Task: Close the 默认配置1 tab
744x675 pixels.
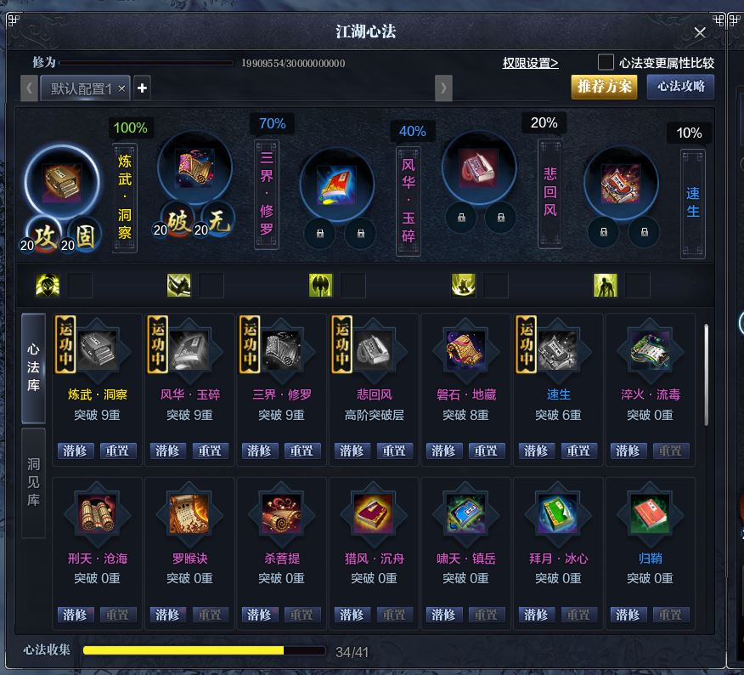Action: point(122,88)
